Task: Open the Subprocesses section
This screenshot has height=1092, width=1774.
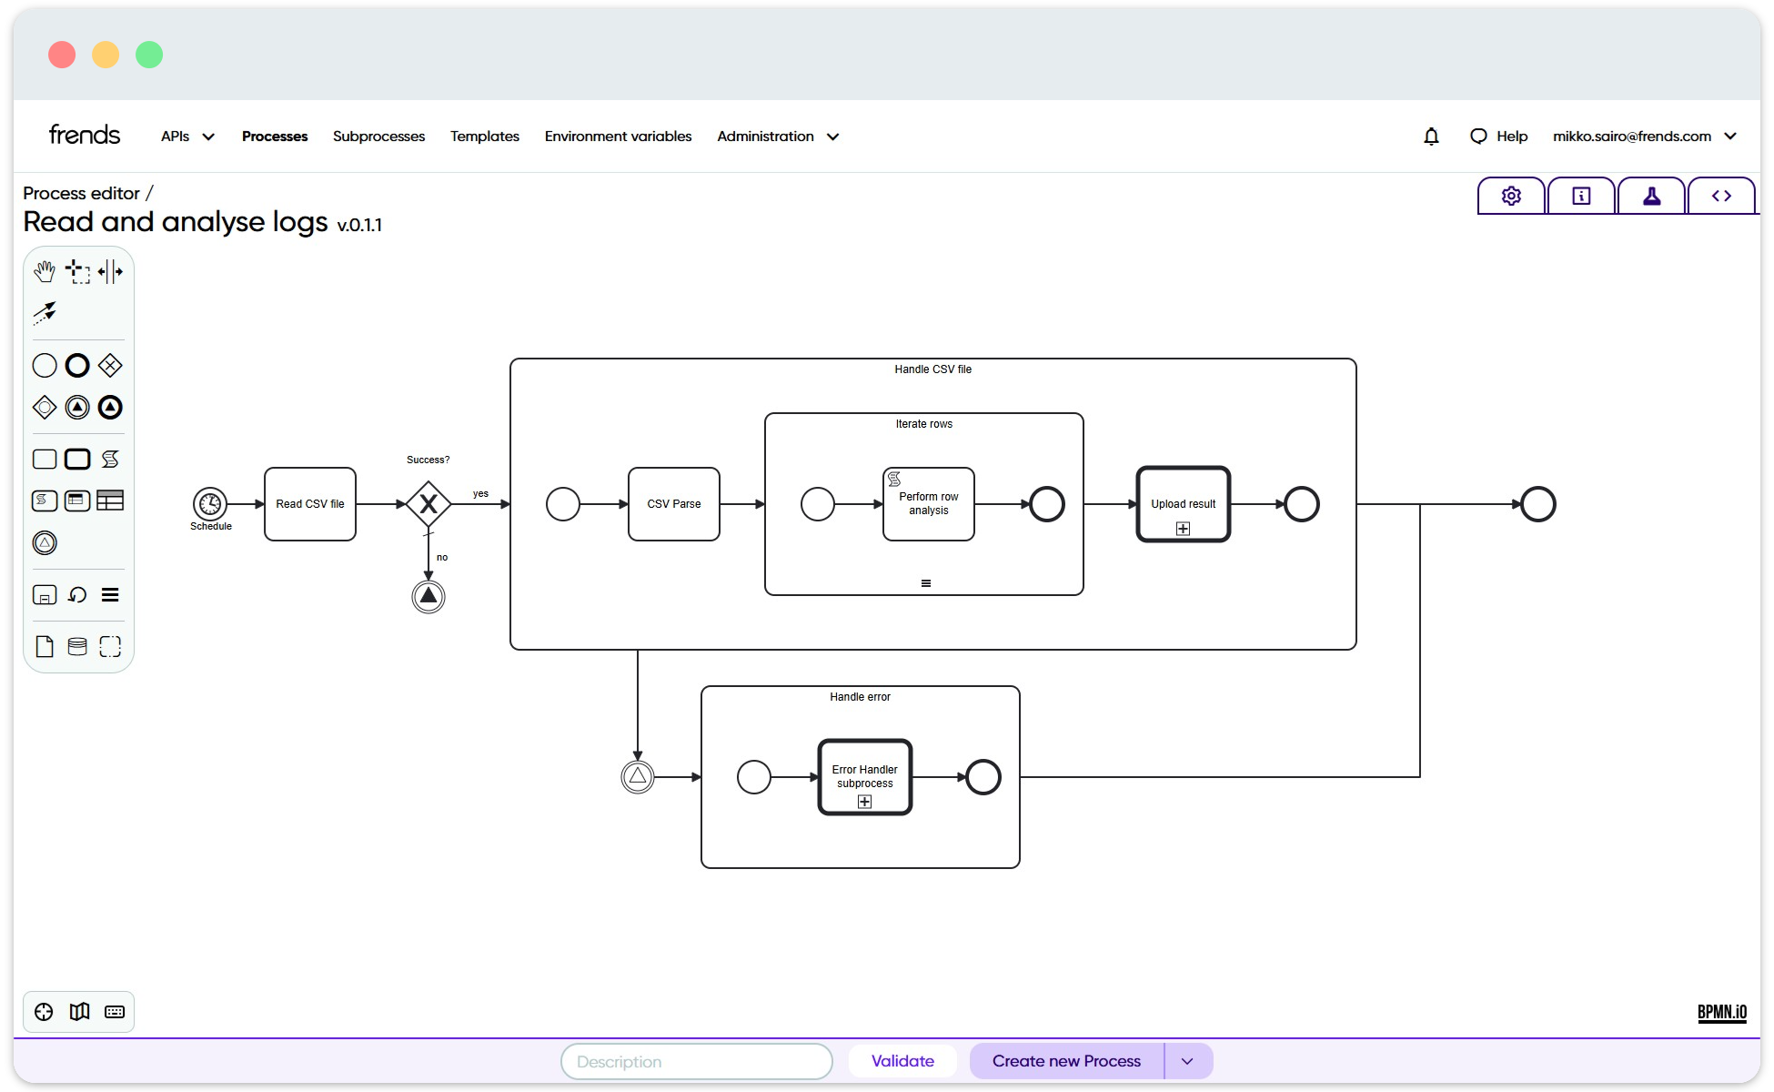Action: pos(378,136)
